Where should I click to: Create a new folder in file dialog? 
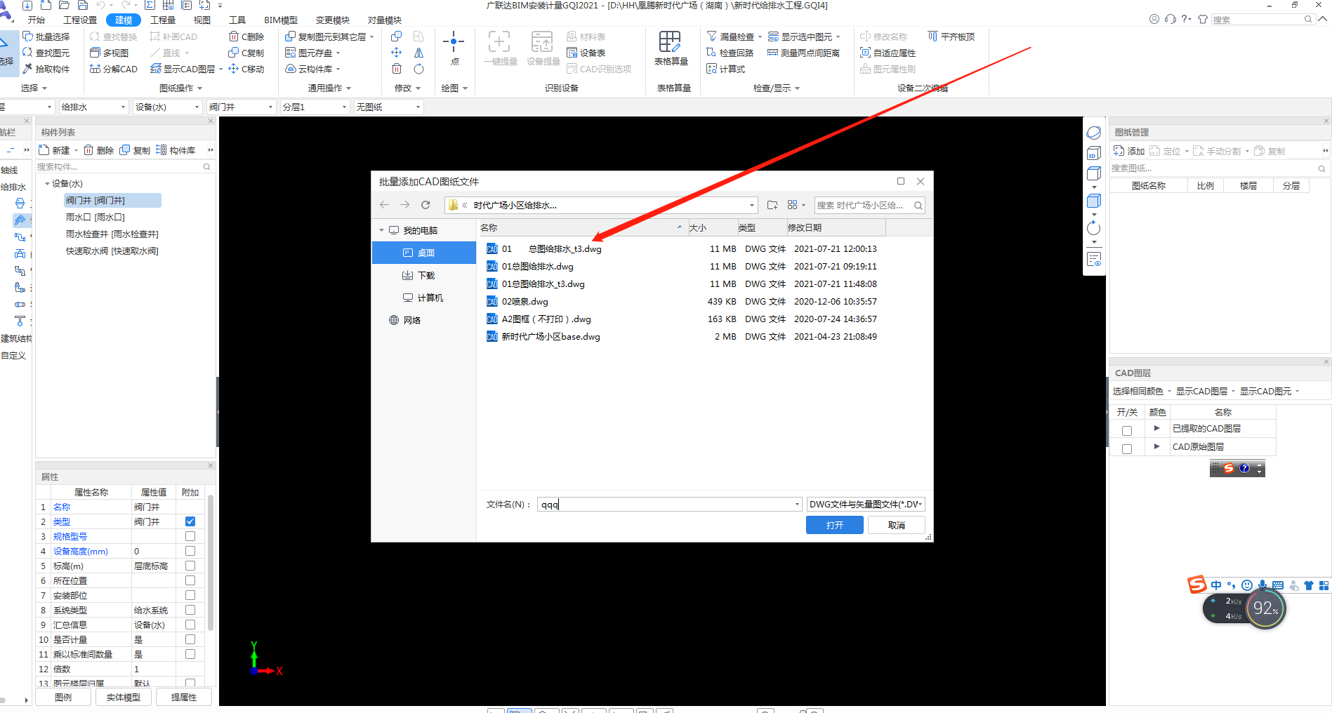pyautogui.click(x=772, y=205)
